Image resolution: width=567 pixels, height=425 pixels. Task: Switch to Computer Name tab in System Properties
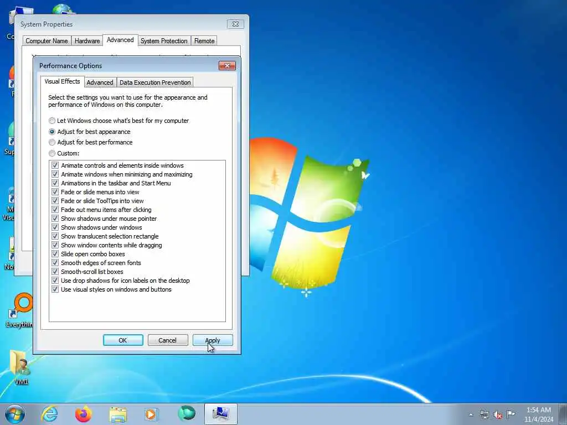(x=47, y=41)
